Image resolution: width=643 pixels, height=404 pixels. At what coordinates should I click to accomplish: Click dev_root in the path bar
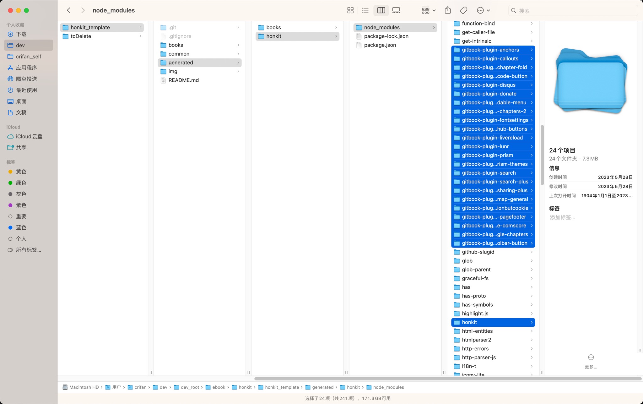(x=190, y=387)
